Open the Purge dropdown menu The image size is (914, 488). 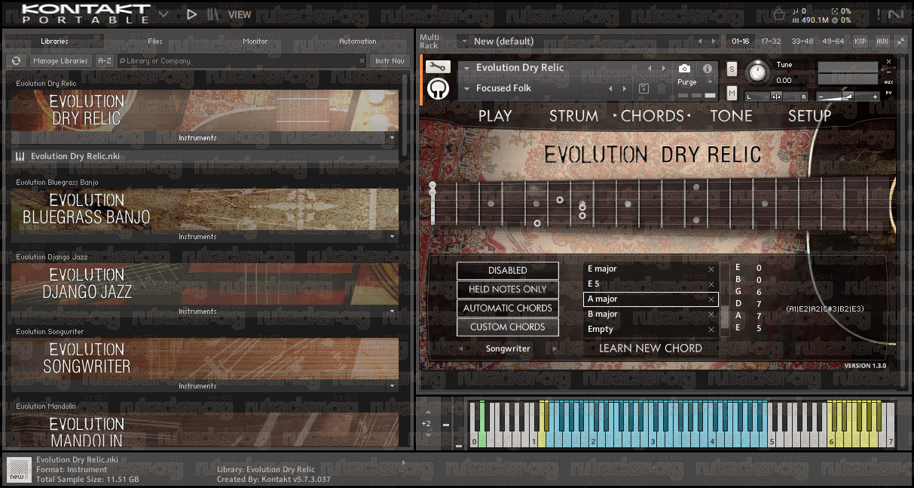point(692,82)
